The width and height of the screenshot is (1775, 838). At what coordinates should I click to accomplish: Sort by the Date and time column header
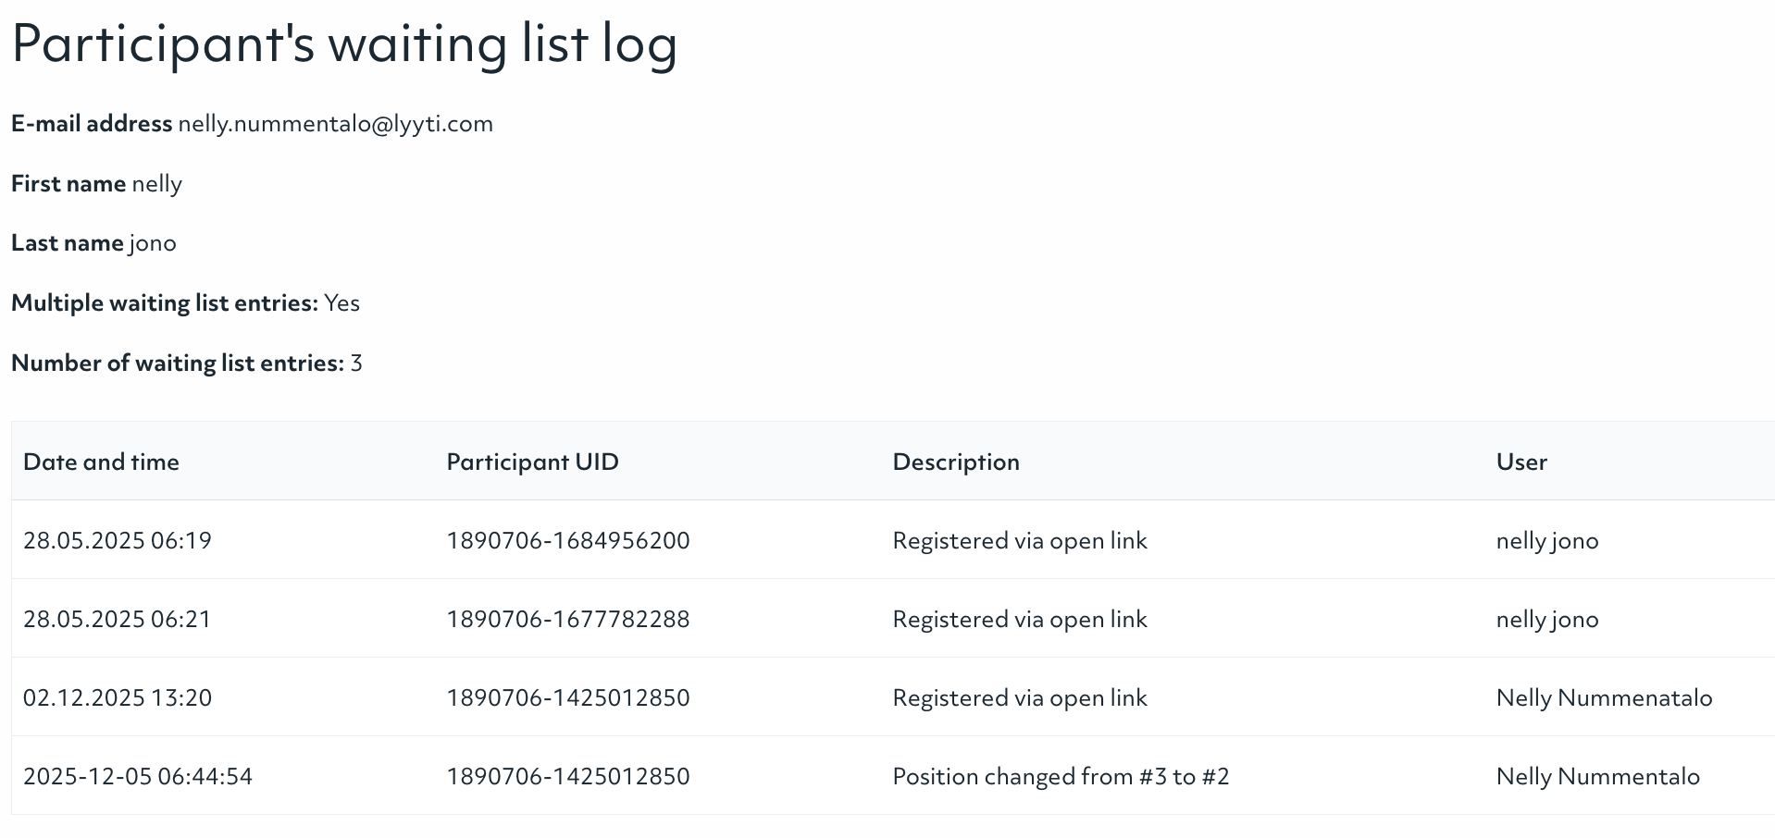(102, 462)
